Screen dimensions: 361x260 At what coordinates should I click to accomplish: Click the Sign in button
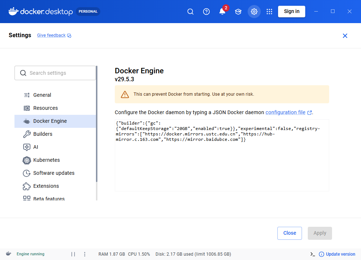(291, 12)
